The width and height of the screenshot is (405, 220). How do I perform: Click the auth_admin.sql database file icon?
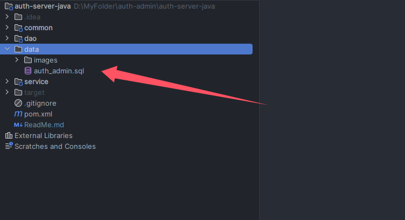pos(28,71)
